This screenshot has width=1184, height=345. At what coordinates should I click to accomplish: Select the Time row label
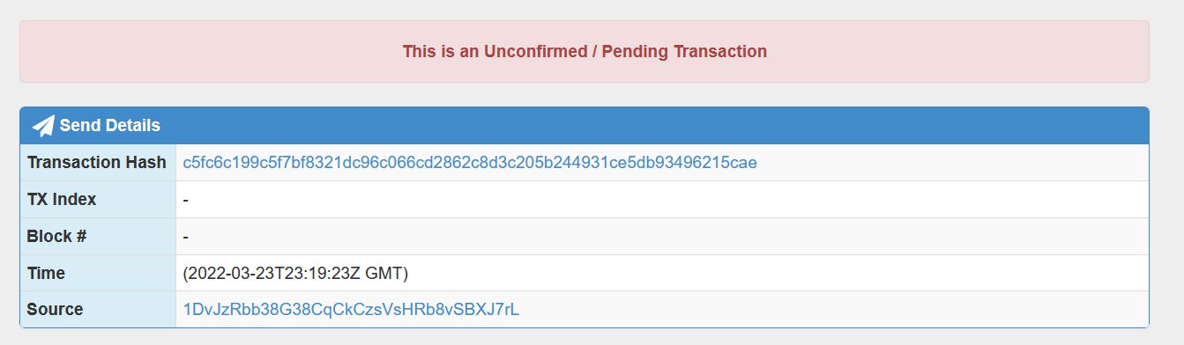(46, 274)
